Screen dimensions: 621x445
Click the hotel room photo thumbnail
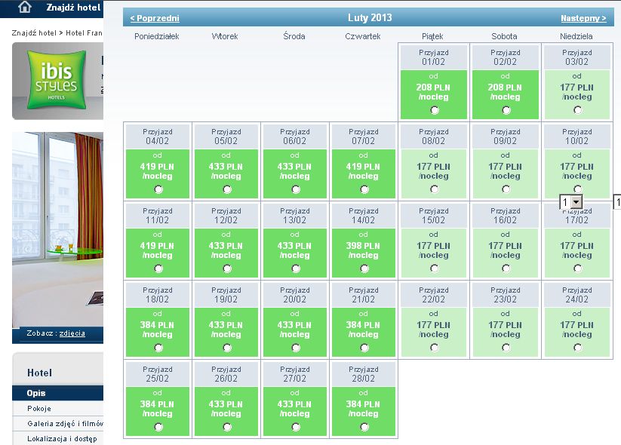(58, 229)
